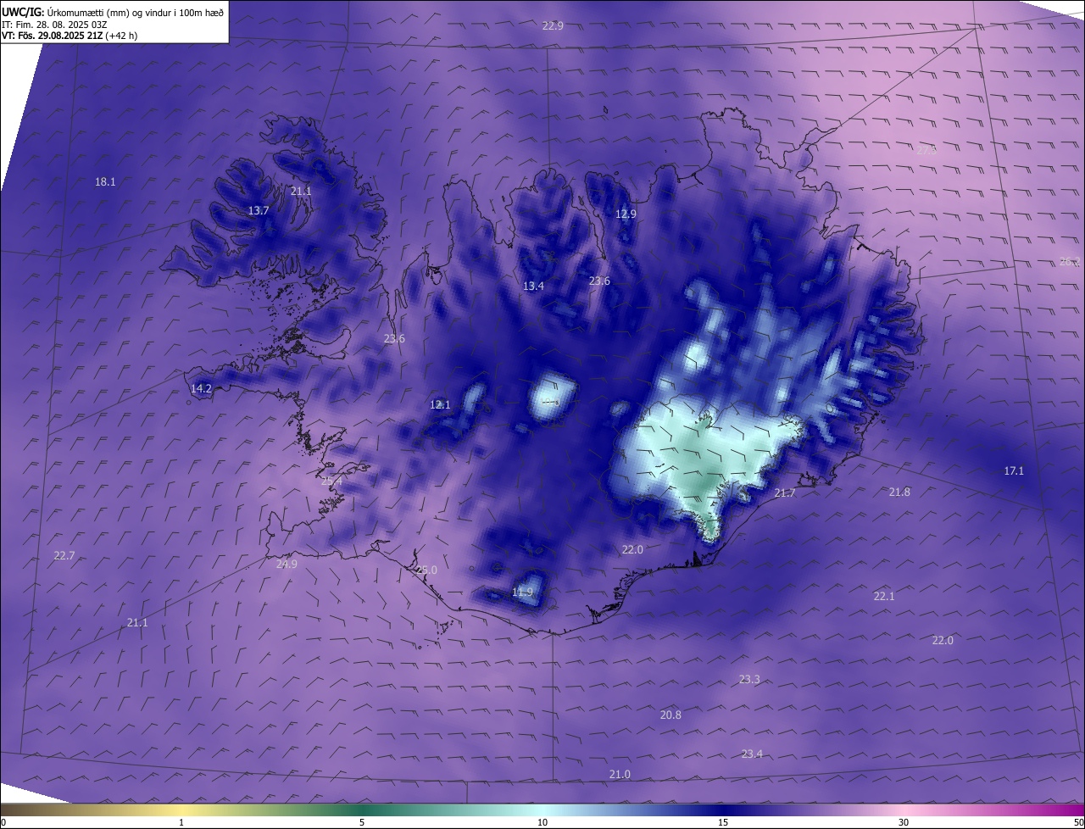The width and height of the screenshot is (1085, 829).
Task: Click the 11.9 value label
Action: coord(523,592)
